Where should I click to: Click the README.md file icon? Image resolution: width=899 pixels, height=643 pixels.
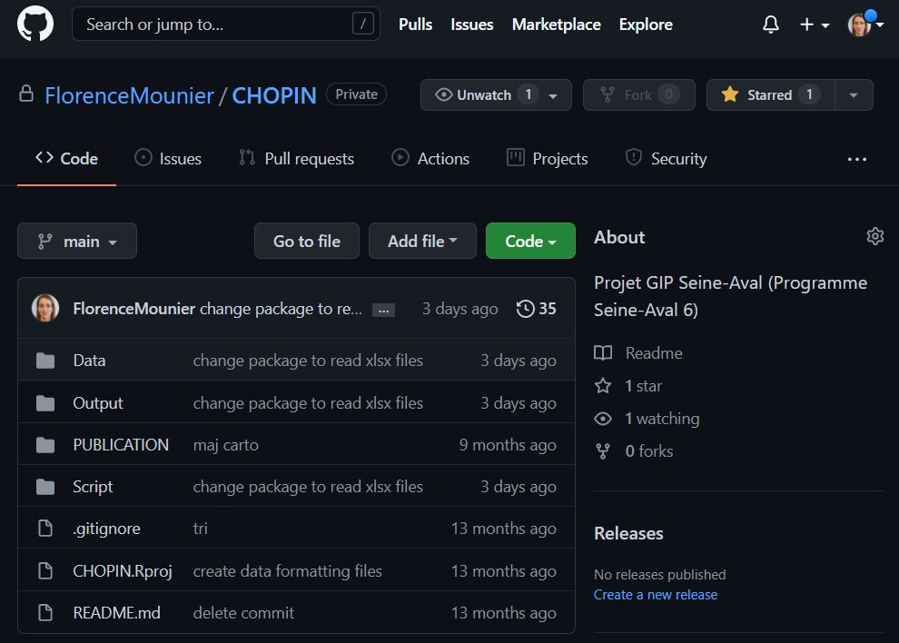click(45, 613)
